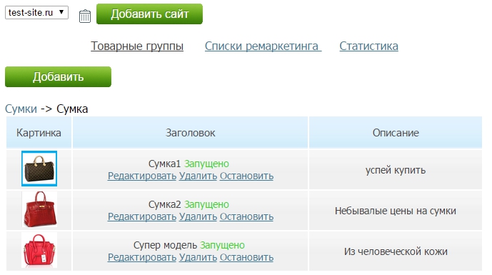Click the trash can delete site icon
Screen dimensions: 492x275
(85, 16)
